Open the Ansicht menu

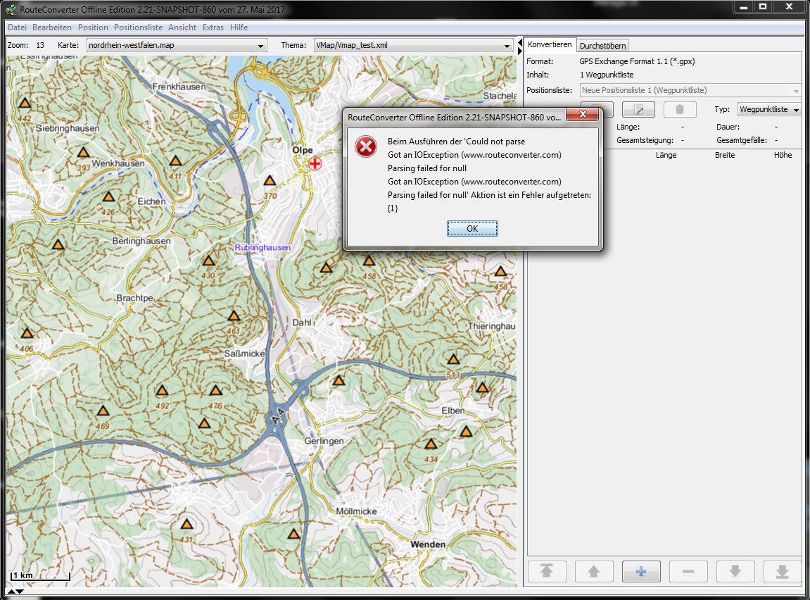[x=182, y=27]
